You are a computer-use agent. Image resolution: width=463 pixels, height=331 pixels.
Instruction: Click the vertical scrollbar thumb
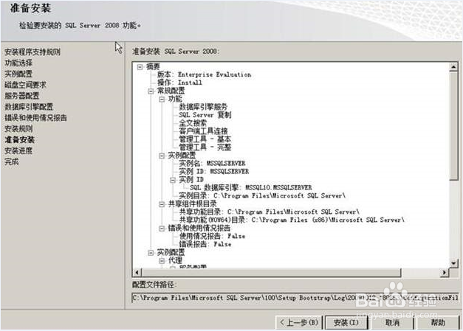point(453,126)
